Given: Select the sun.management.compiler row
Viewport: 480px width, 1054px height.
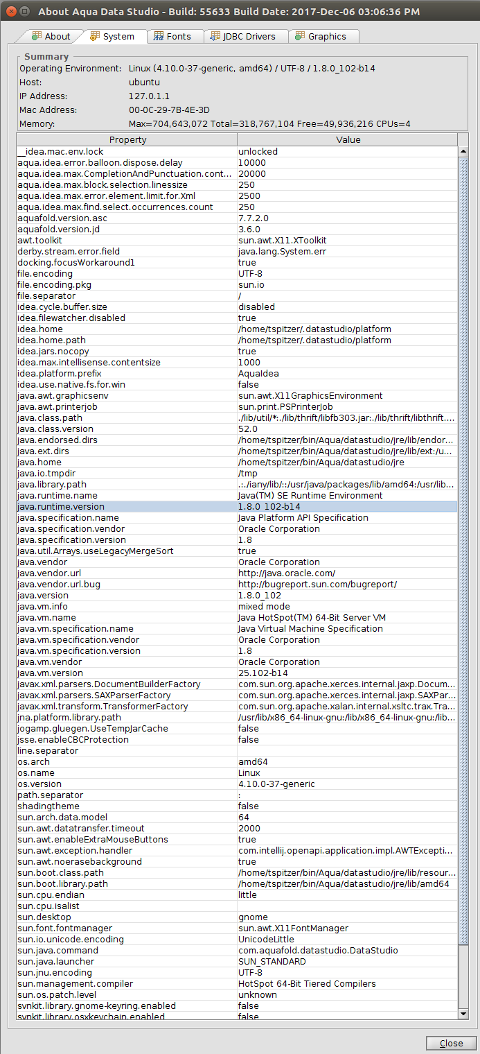Looking at the screenshot, I should [237, 983].
